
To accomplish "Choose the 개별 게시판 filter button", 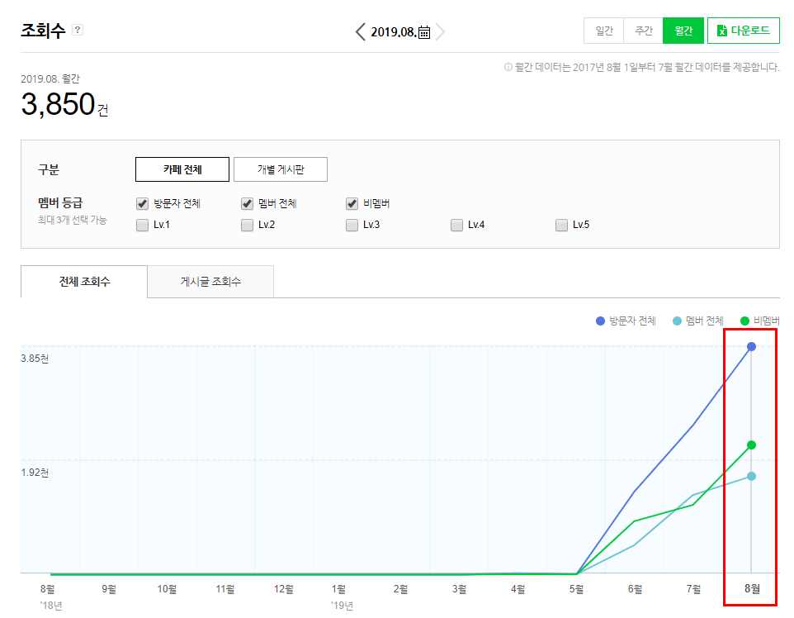I will click(x=281, y=169).
